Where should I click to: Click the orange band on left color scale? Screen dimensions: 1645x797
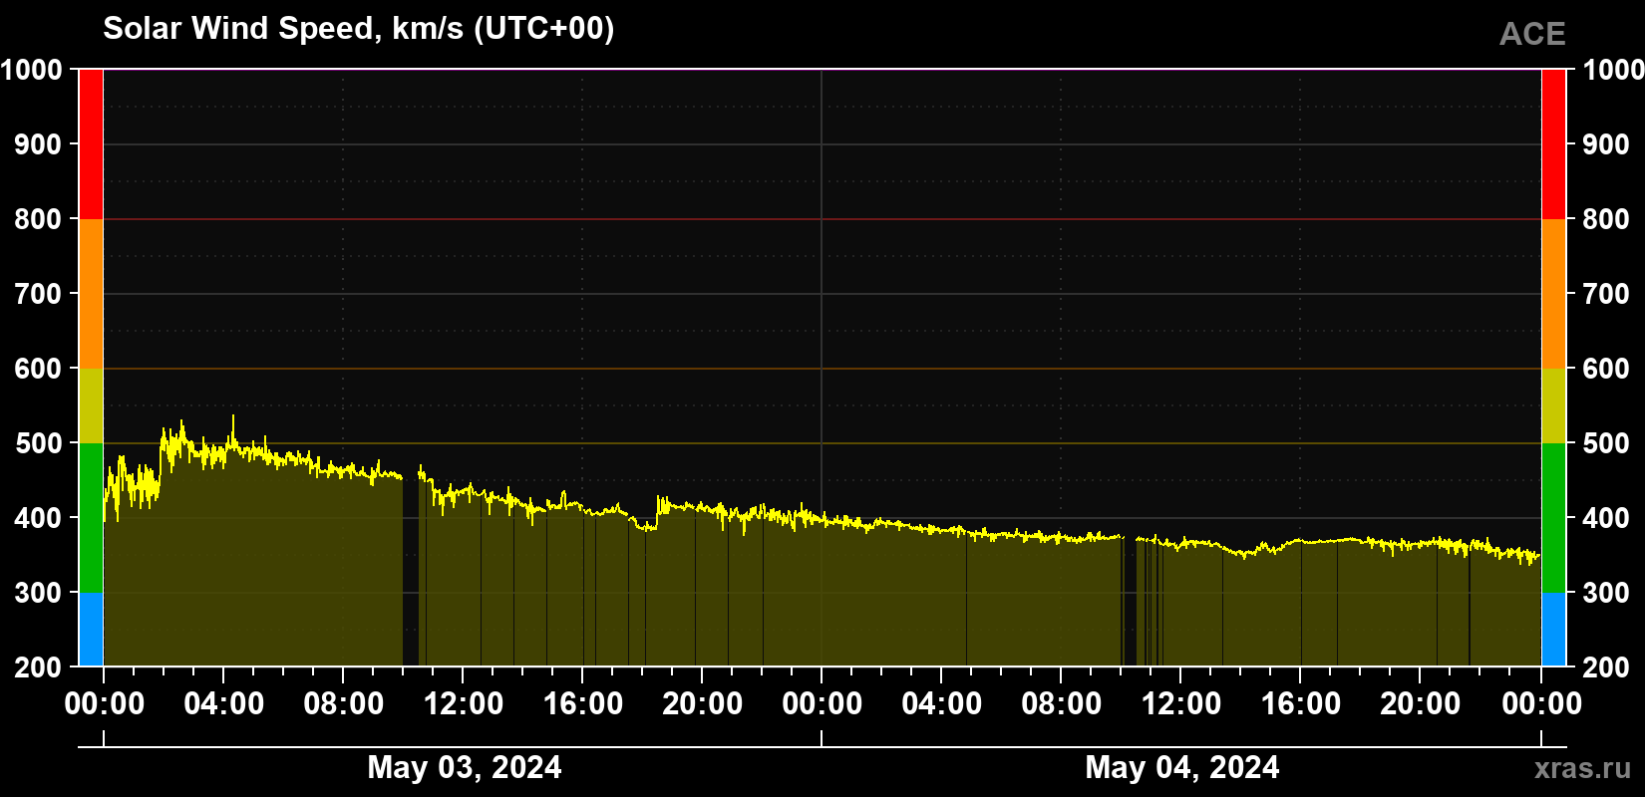click(x=91, y=294)
